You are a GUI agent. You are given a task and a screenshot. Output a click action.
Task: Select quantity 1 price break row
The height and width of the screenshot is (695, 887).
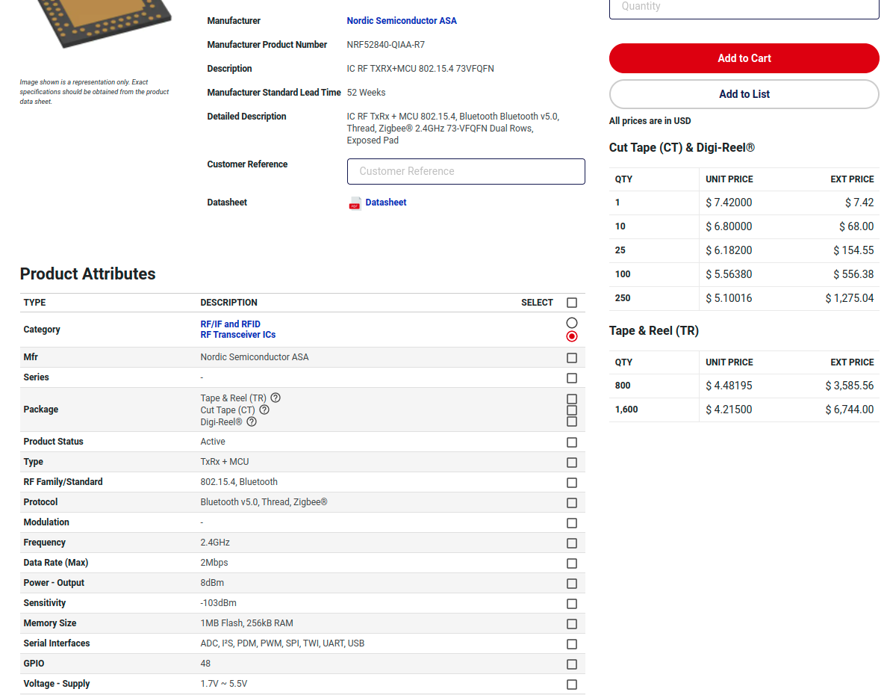pyautogui.click(x=744, y=203)
